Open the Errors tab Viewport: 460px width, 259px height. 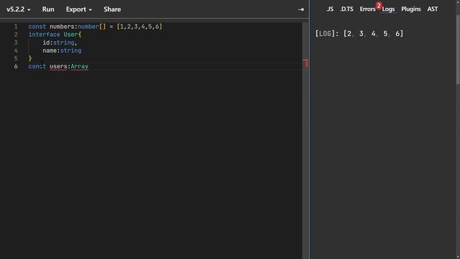tap(367, 9)
